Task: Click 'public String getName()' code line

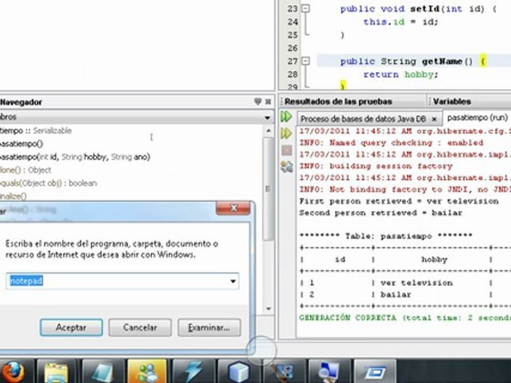Action: point(413,61)
